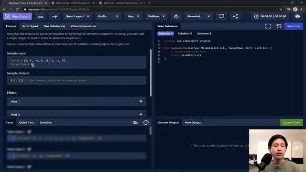The height and width of the screenshot is (172, 306).
Task: Open the Monokai theme dropdown
Action: tap(199, 16)
